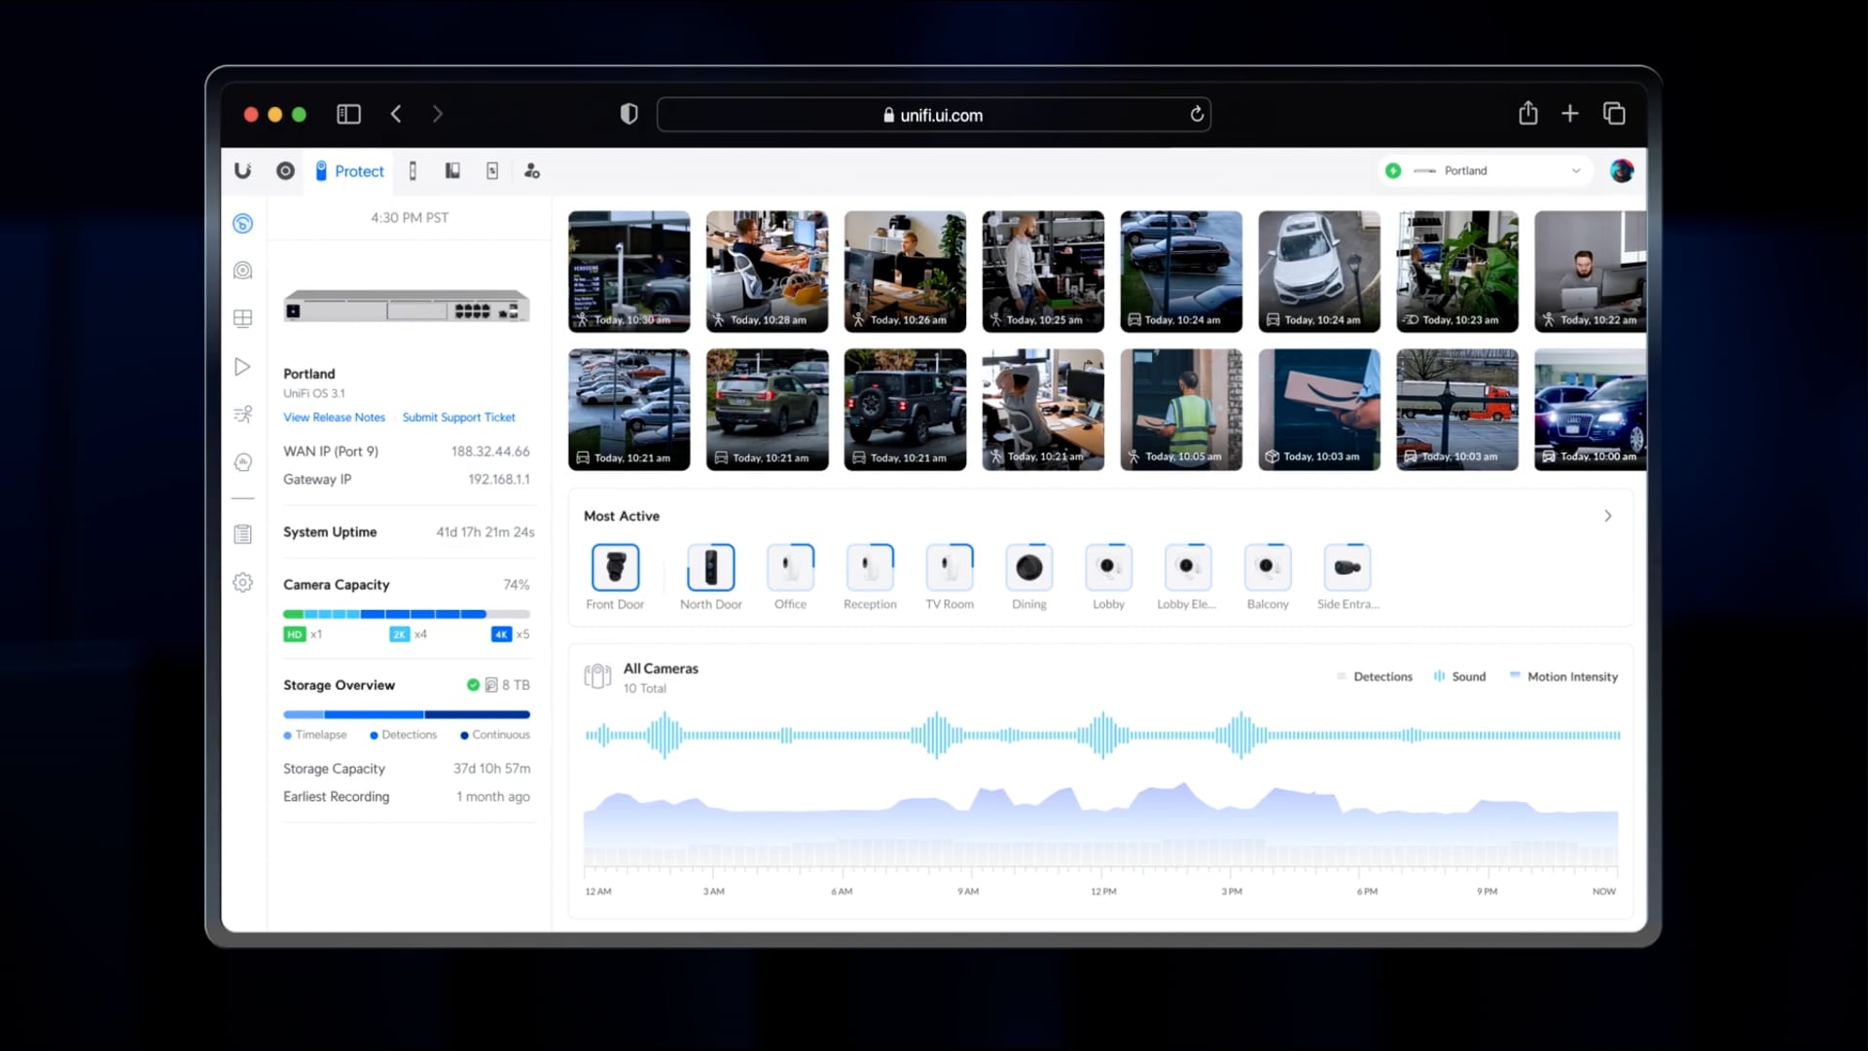Click the HD camera count badge
Viewport: 1868px width, 1051px height.
tap(294, 634)
